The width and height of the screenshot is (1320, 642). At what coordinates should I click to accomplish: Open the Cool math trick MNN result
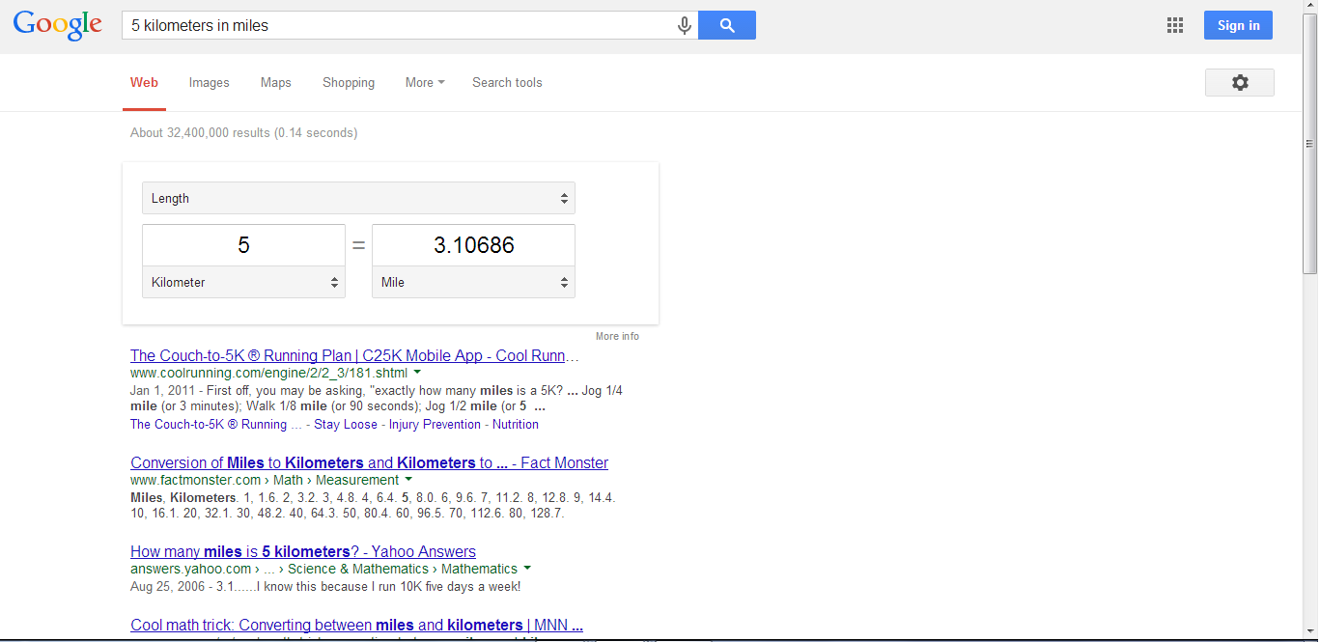point(356,625)
